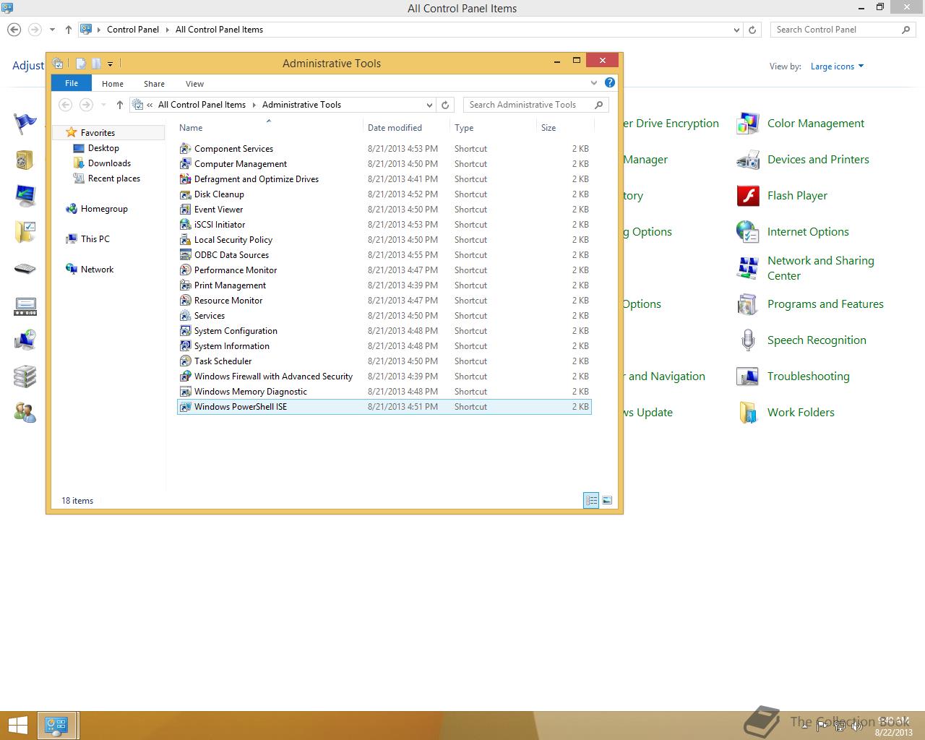The image size is (925, 740).
Task: Click the Control Panel taskbar button
Action: coord(56,725)
